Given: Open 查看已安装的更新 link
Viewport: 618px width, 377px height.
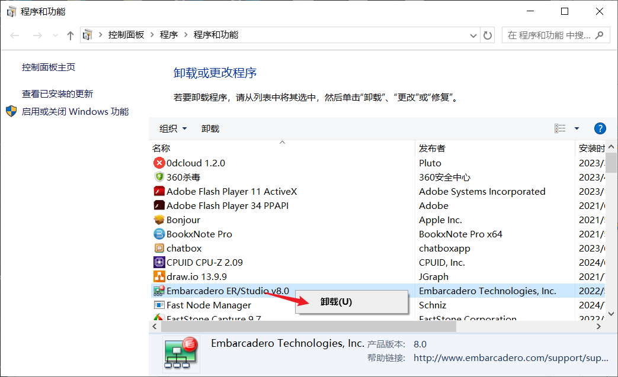Looking at the screenshot, I should click(57, 94).
